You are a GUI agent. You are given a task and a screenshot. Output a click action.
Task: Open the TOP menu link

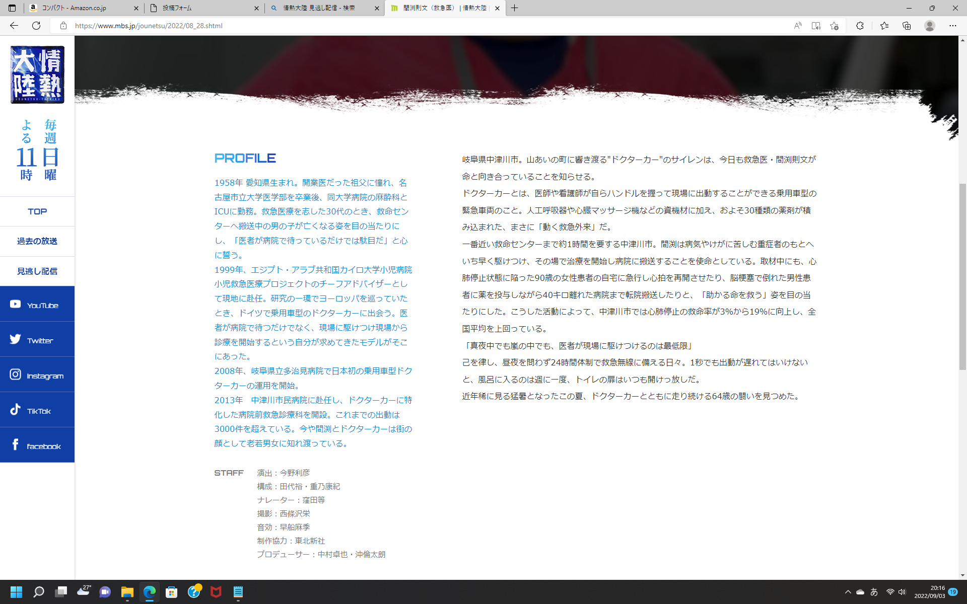(37, 211)
